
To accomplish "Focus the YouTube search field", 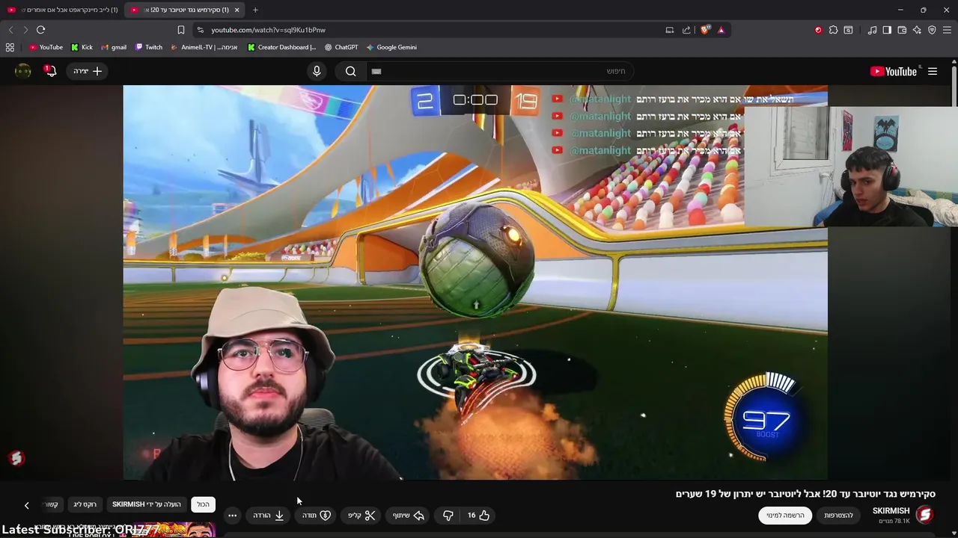I will [500, 71].
